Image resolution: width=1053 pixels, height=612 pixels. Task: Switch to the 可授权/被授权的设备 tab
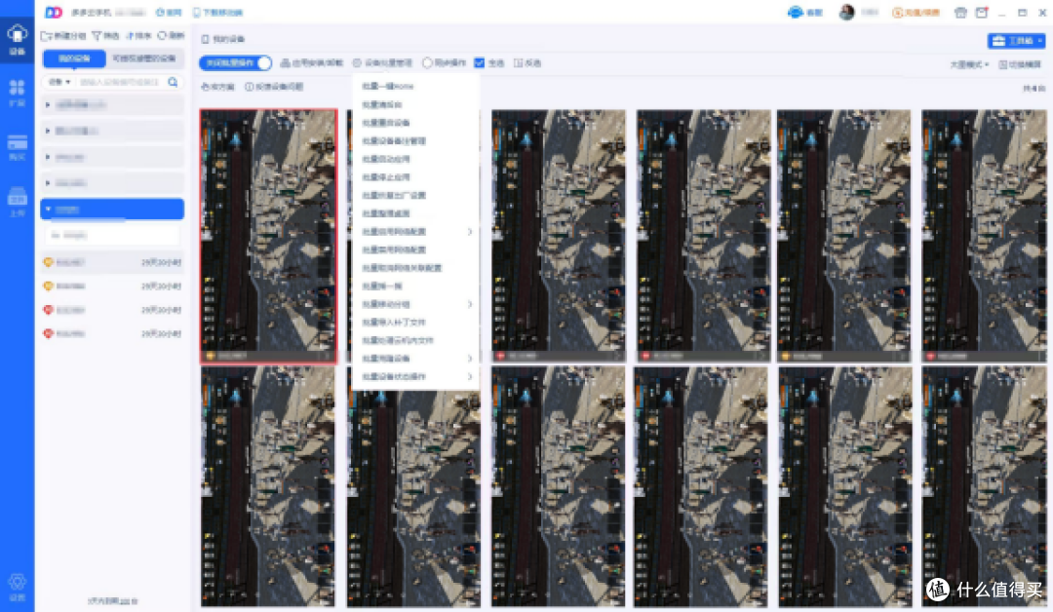coord(144,58)
